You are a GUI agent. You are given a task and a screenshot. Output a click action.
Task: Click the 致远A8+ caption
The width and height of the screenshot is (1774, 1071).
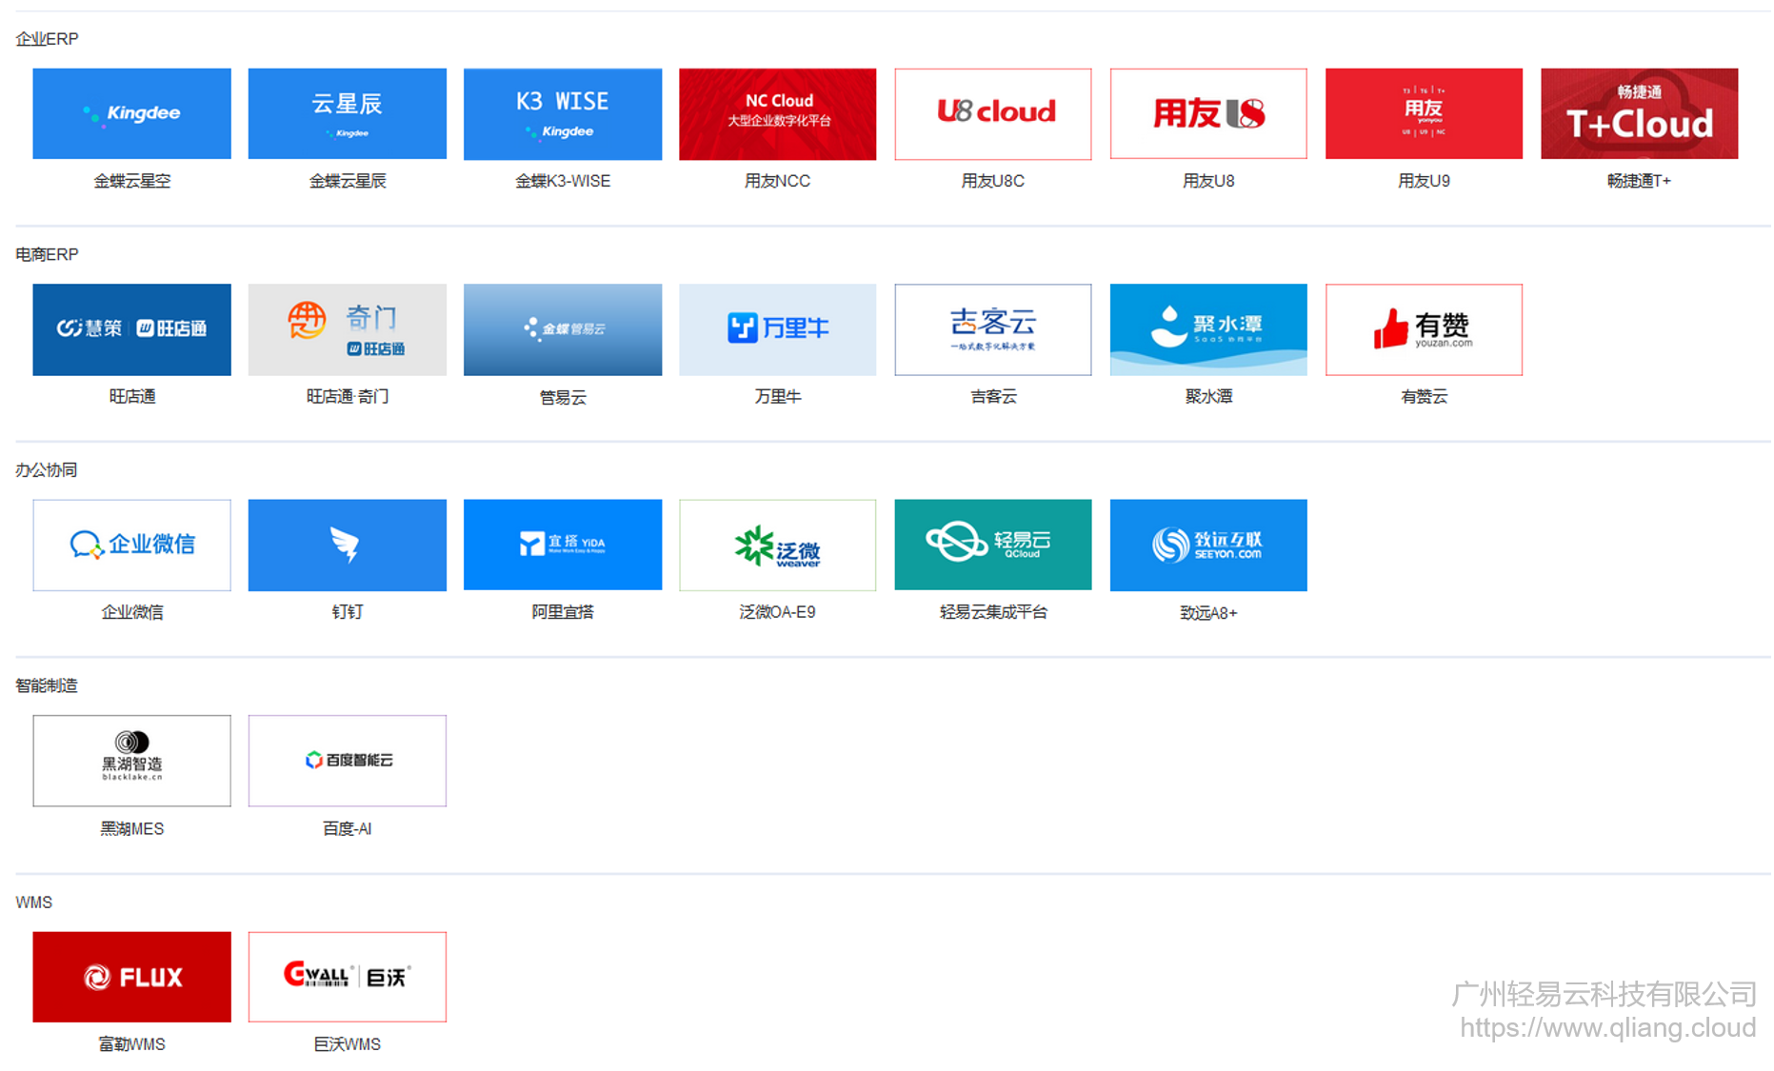1208,613
